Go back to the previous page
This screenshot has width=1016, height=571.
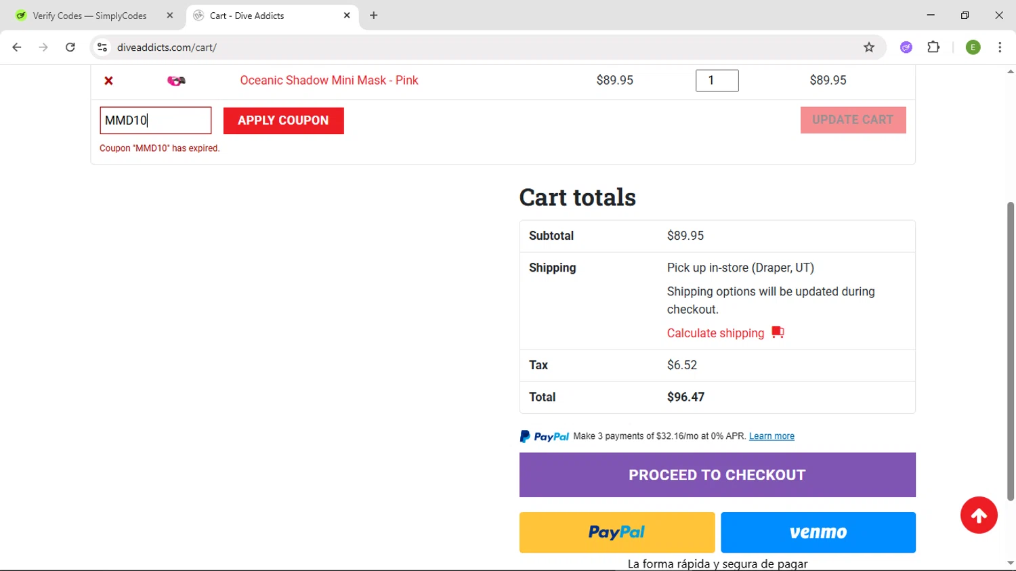[17, 47]
